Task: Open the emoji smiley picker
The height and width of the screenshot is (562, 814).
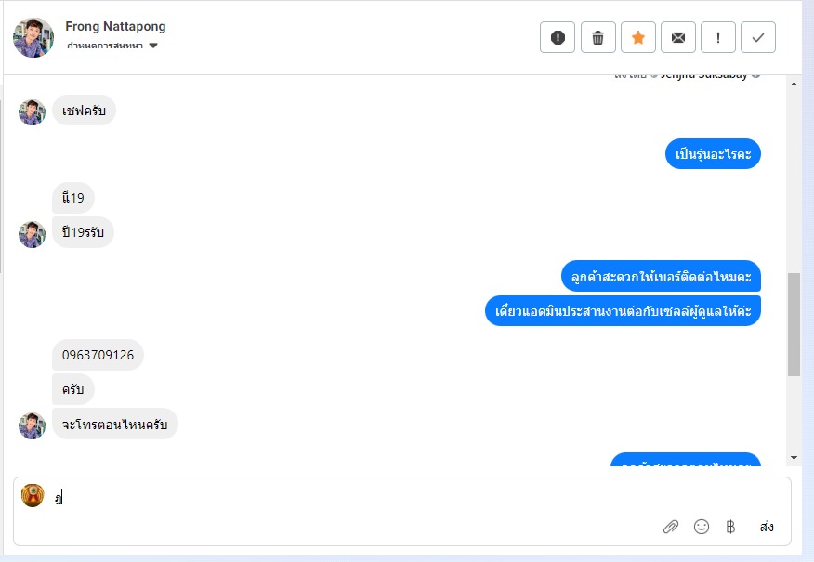Action: click(x=702, y=527)
